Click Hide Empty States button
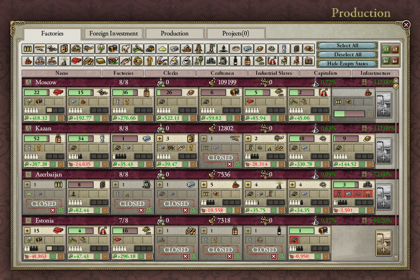The width and height of the screenshot is (420, 280). (x=347, y=64)
